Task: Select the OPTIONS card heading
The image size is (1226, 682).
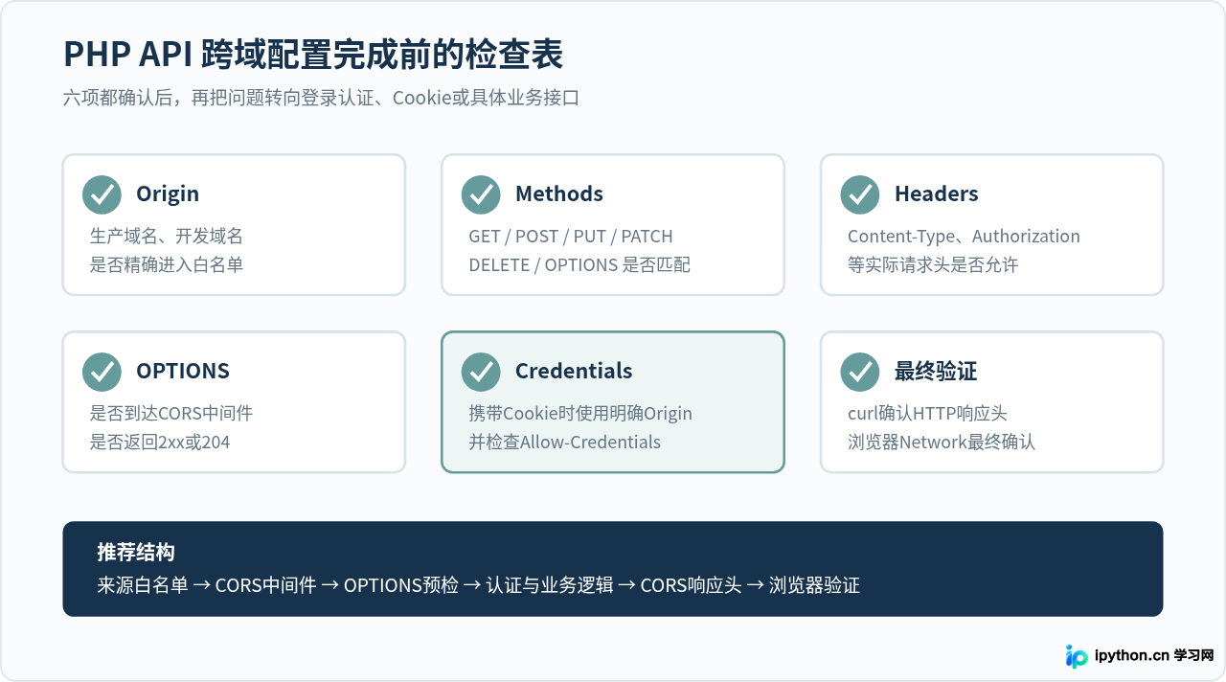Action: [x=183, y=371]
